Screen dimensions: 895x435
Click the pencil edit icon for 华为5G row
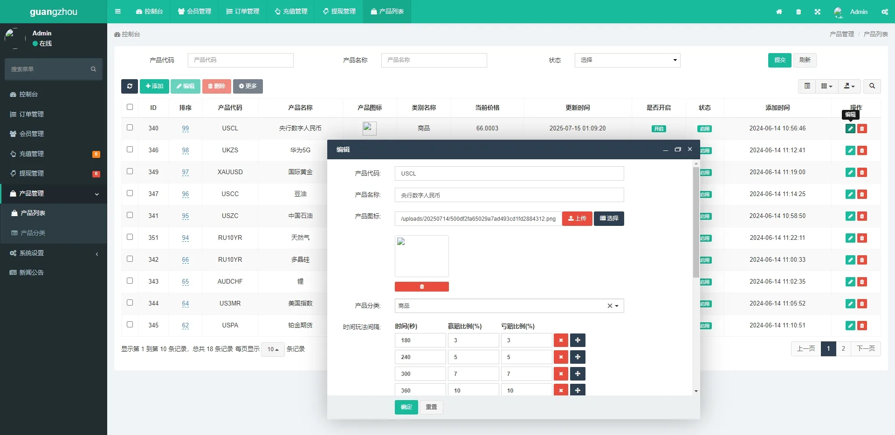pos(850,150)
